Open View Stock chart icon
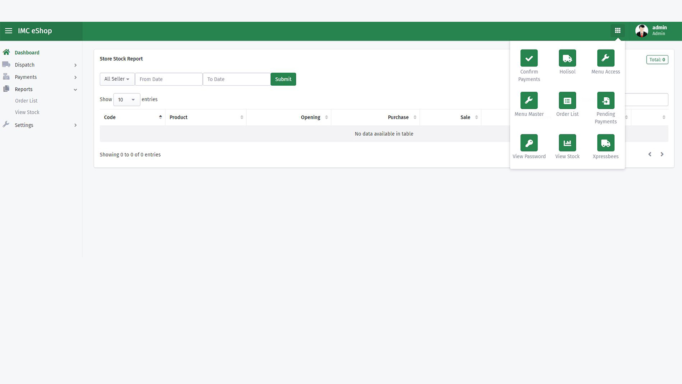Image resolution: width=682 pixels, height=384 pixels. tap(567, 143)
